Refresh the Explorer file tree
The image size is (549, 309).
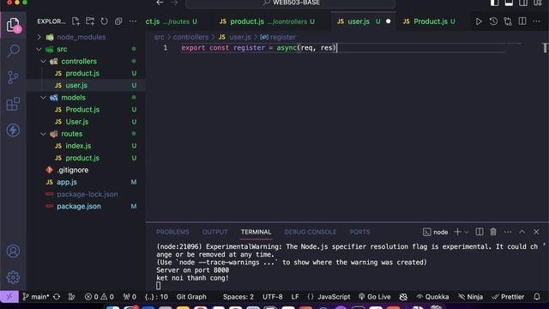[105, 21]
